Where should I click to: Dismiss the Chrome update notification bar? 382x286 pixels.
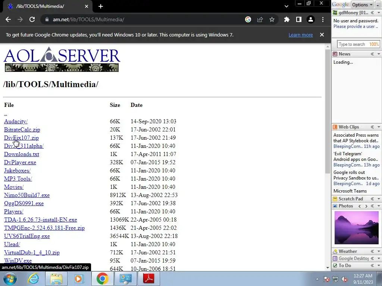click(322, 35)
